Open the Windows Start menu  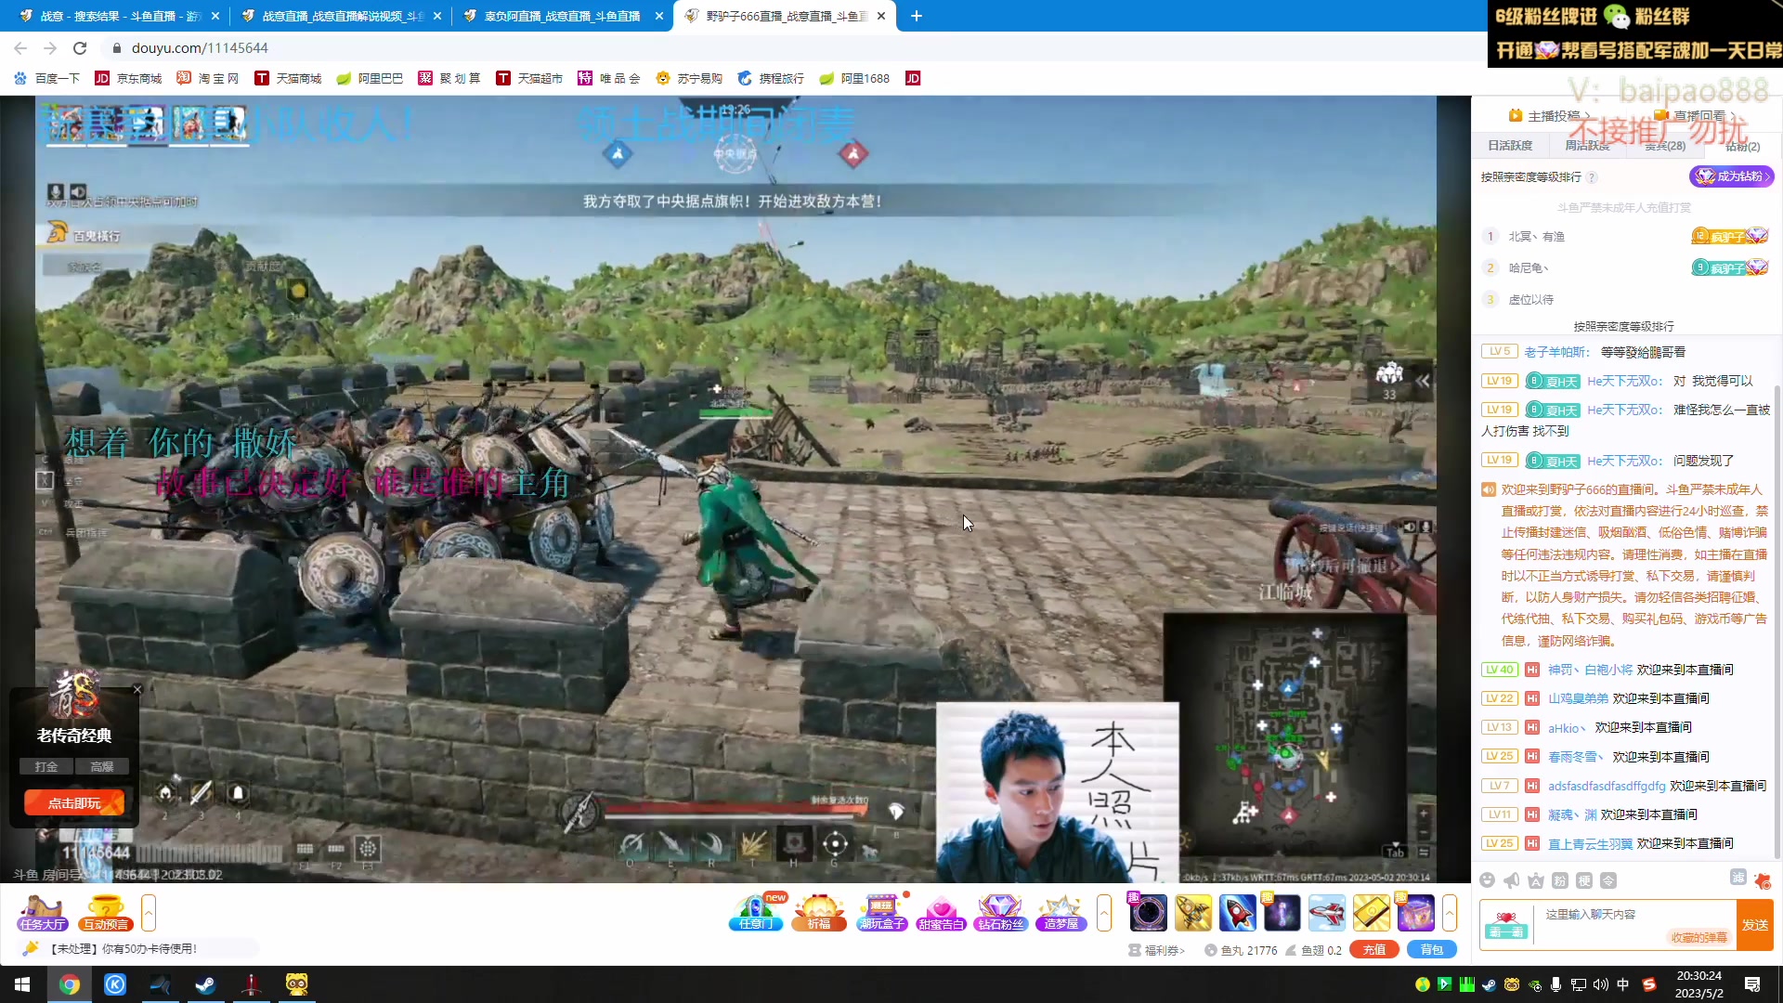tap(22, 984)
